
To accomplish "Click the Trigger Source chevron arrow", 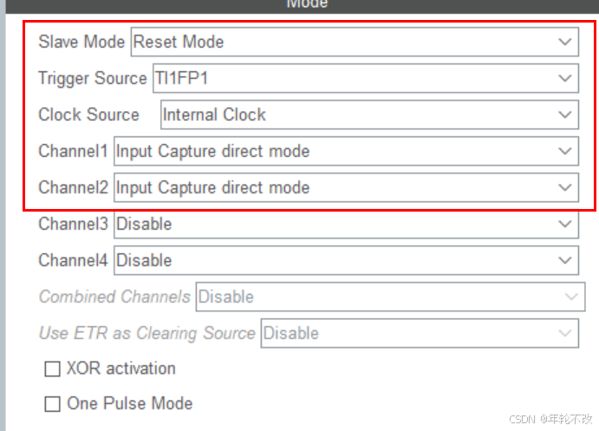I will (x=566, y=78).
